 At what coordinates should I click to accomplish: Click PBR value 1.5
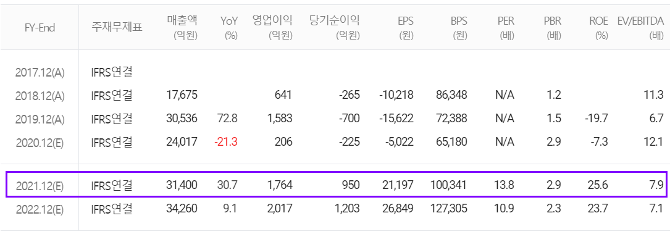coord(555,119)
